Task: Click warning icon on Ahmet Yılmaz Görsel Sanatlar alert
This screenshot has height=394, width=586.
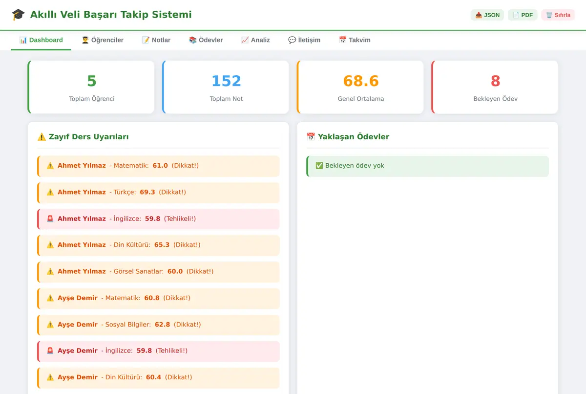Action: (50, 271)
